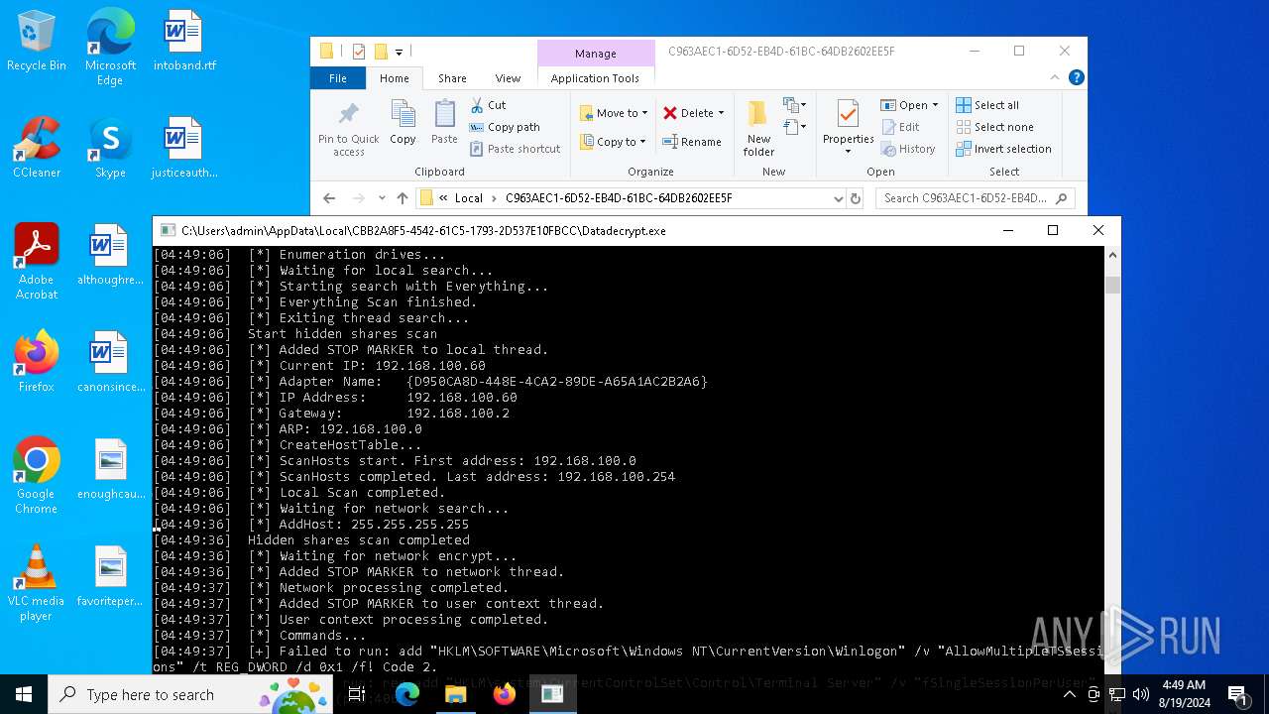Image resolution: width=1269 pixels, height=714 pixels.
Task: Launch Adobe Acrobat from the desktop
Action: (37, 262)
